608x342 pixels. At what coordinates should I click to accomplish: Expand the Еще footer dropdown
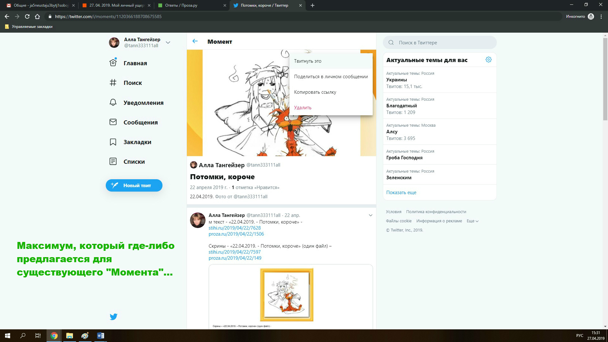point(472,221)
